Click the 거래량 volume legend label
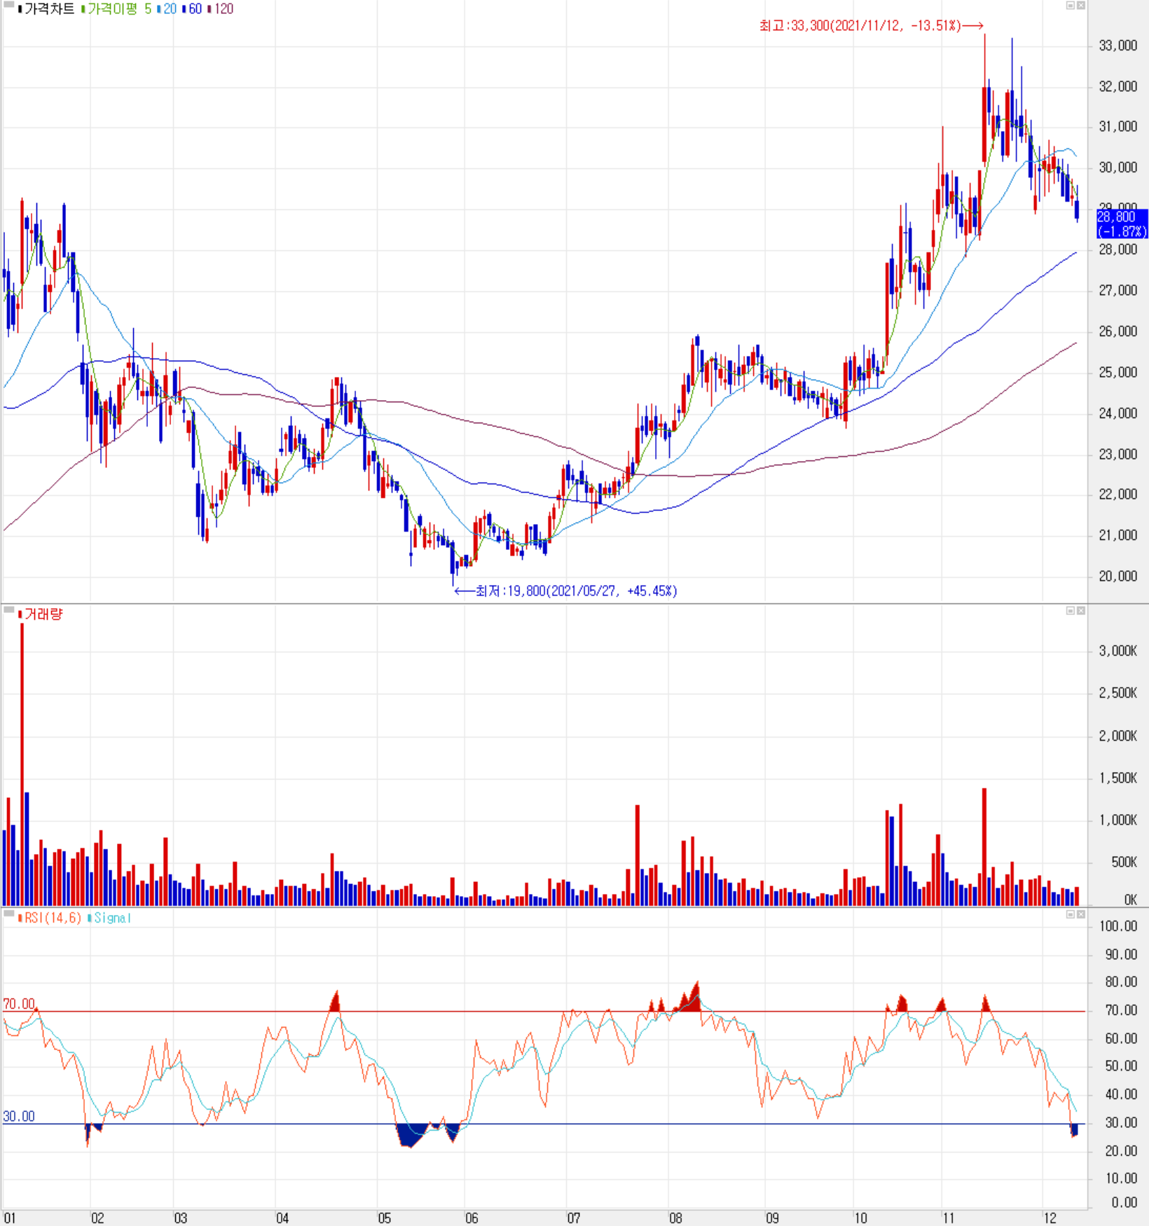1149x1226 pixels. point(41,614)
